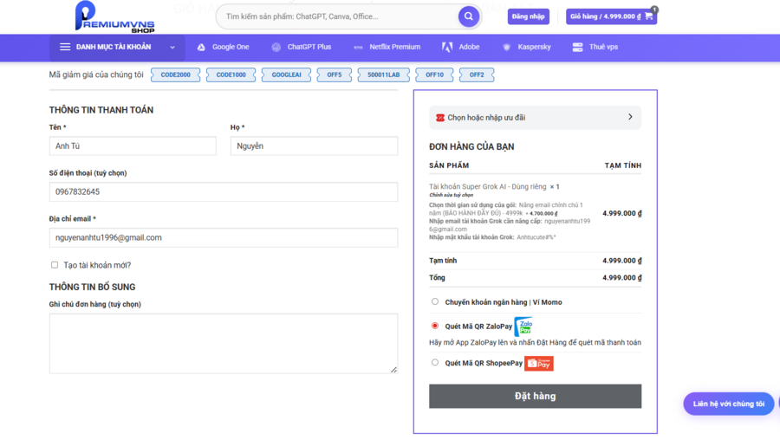Viewport: 780px width, 440px height.
Task: Click the ĐƠN HÀNG CỦA BẠN heading
Action: click(x=471, y=146)
